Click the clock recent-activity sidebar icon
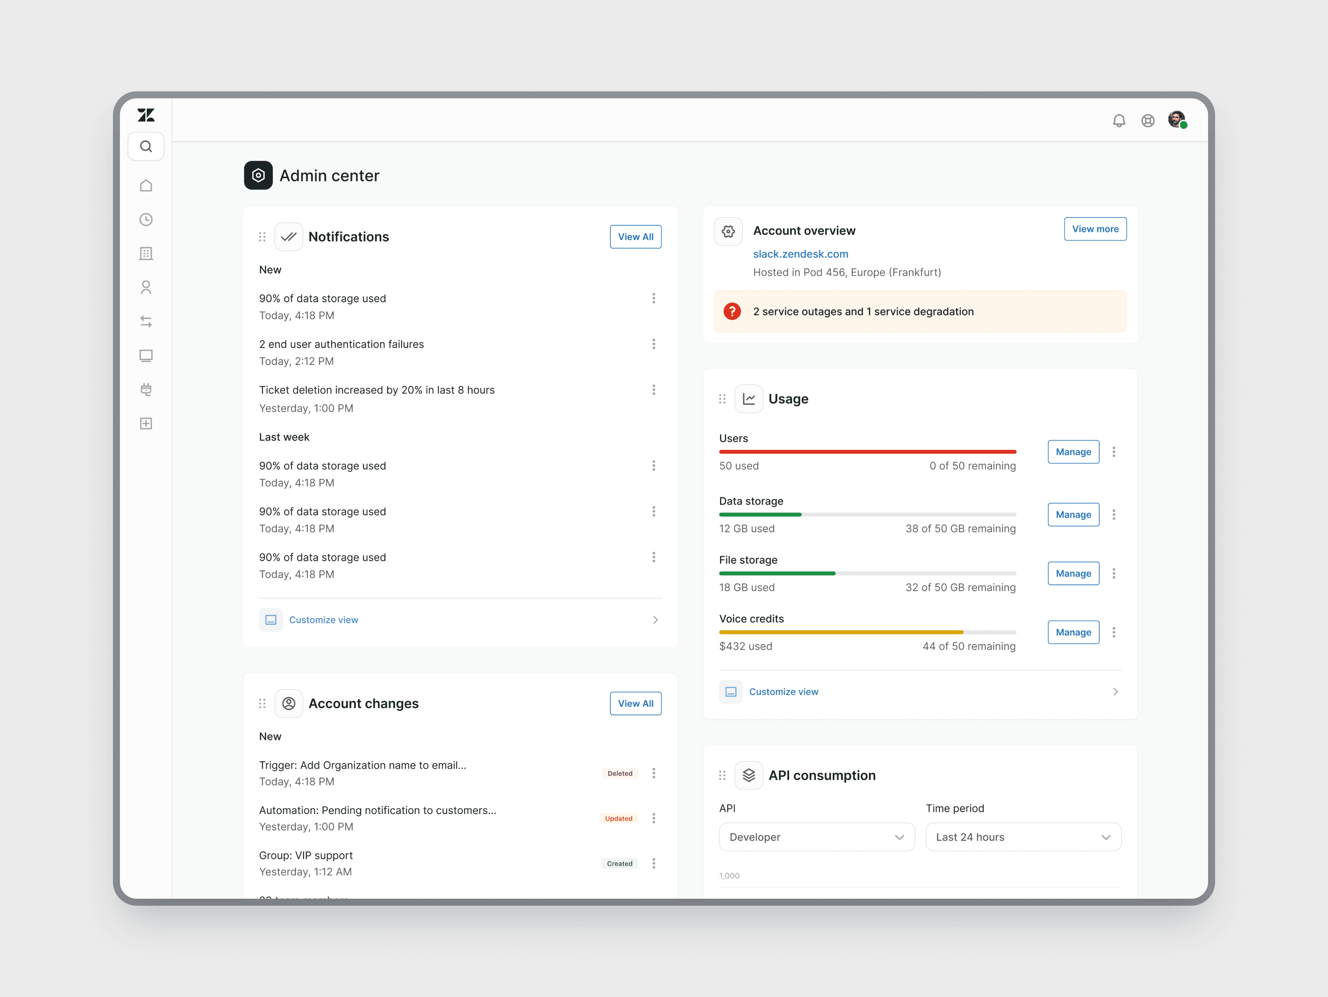This screenshot has width=1328, height=997. point(146,220)
